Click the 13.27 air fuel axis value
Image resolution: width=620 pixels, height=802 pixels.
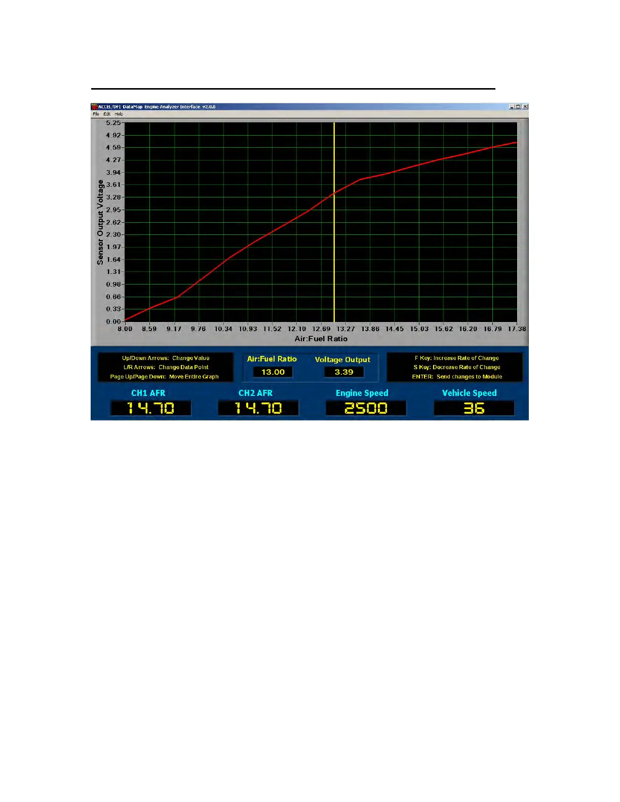(x=346, y=329)
